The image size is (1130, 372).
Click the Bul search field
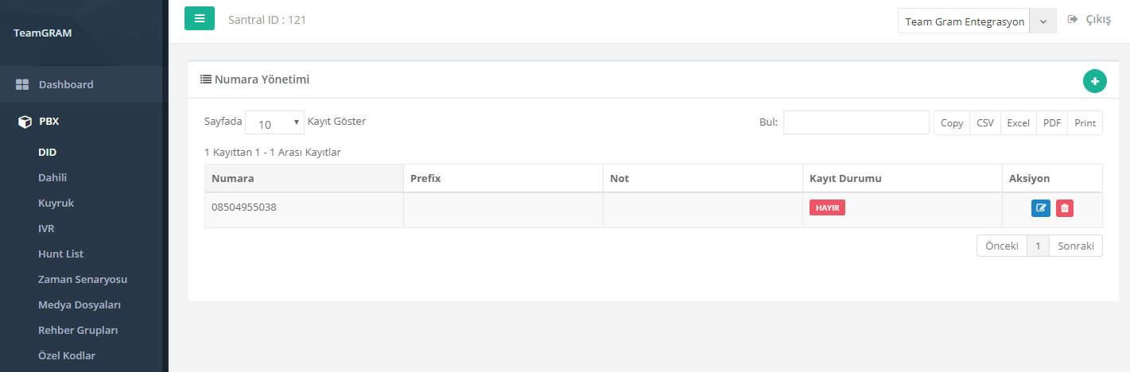pos(856,122)
